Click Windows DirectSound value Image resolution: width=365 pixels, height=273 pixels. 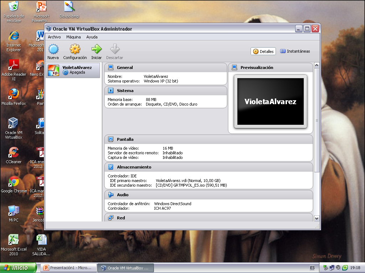pyautogui.click(x=173, y=204)
